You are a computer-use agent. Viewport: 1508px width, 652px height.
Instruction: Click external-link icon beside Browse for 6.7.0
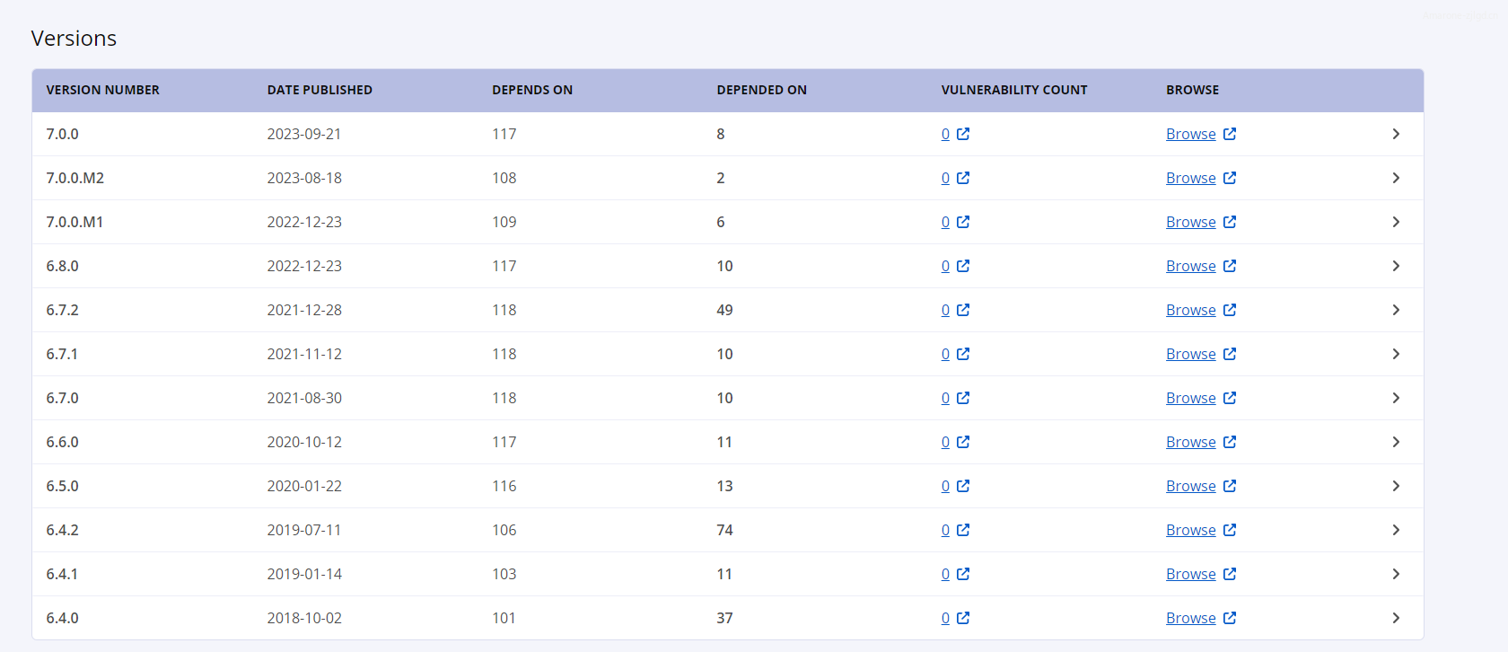[x=1230, y=398]
